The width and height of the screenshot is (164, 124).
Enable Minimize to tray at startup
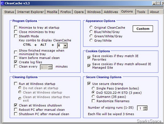(x=16, y=28)
